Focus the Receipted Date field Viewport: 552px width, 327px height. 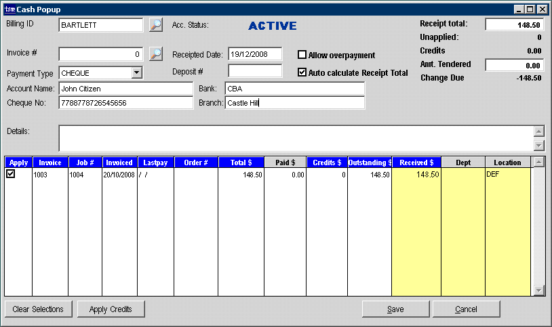255,54
